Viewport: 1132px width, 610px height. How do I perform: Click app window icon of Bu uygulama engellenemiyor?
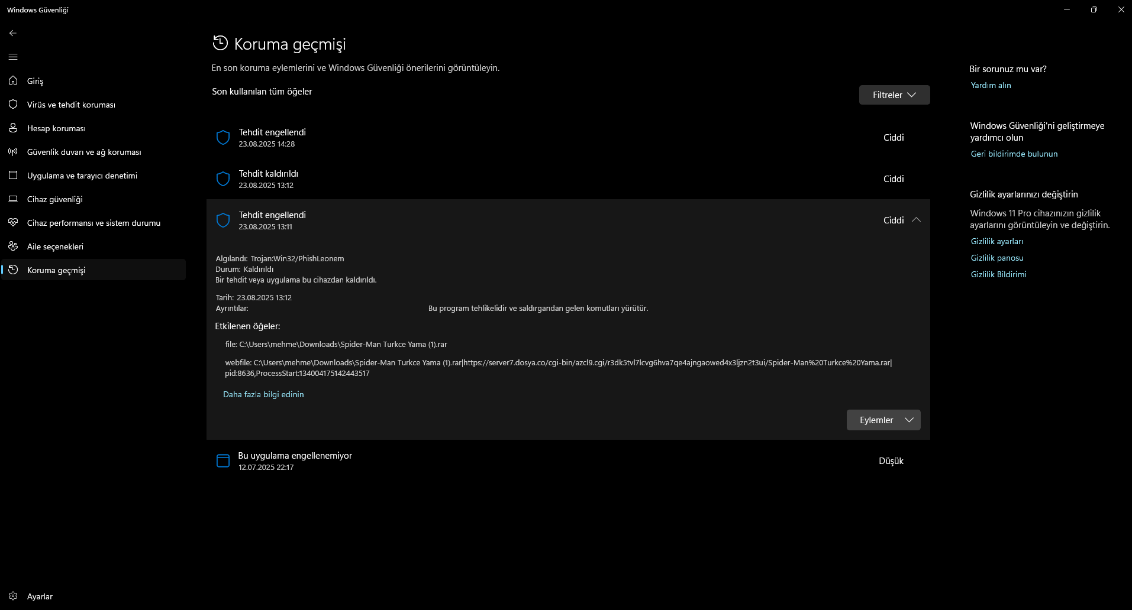point(223,461)
